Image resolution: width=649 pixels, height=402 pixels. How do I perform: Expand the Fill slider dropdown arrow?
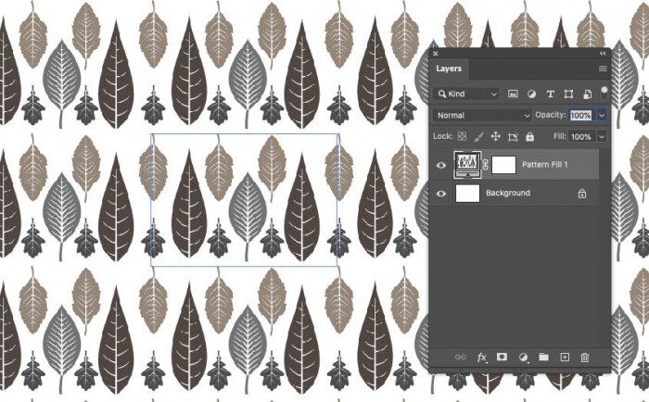pyautogui.click(x=602, y=136)
